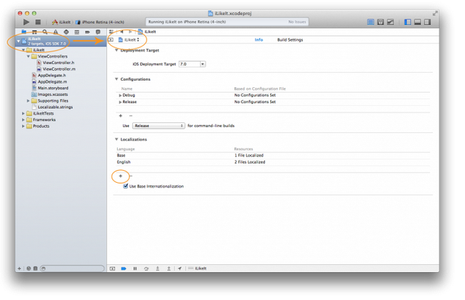Screen dimensions: 465x300
Task: Collapse the ViewControllers folder
Action: tap(29, 56)
